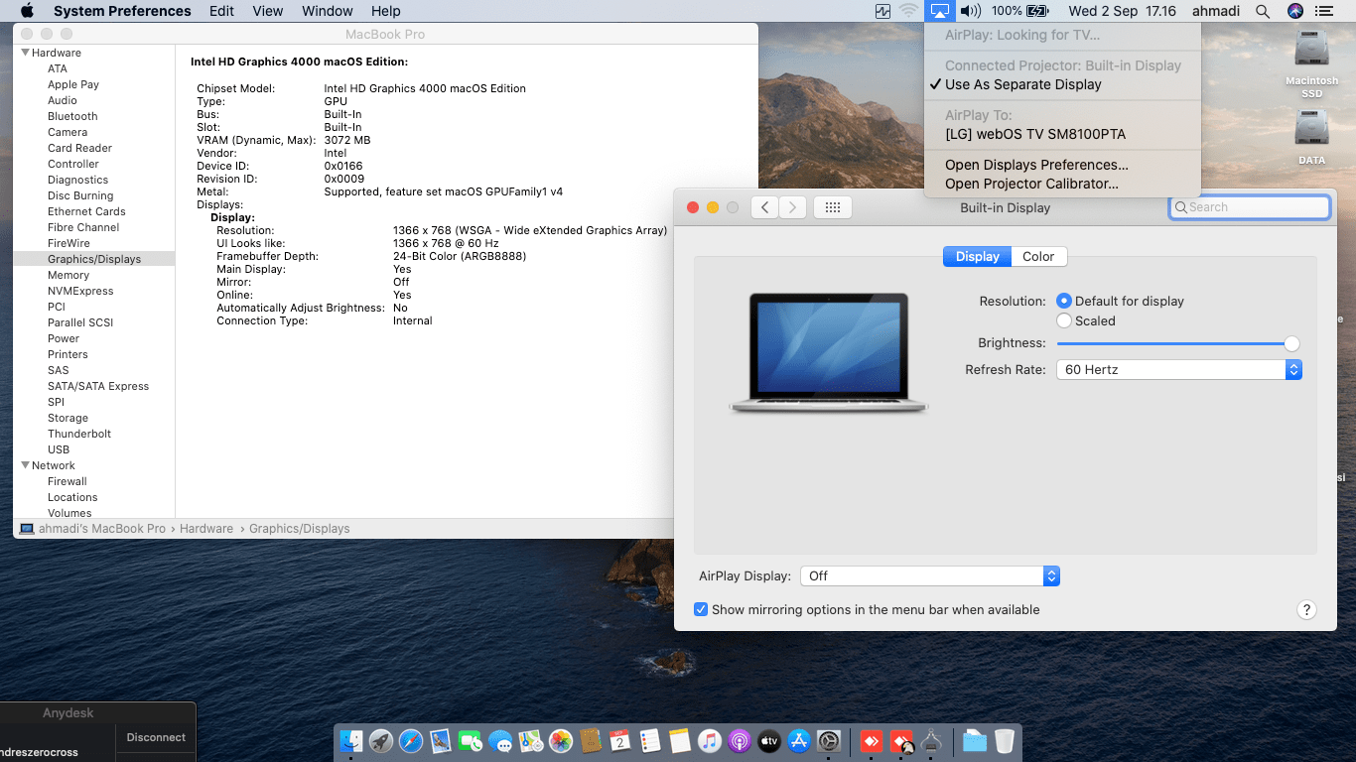Click "ahmadi's MacBook Pro" in path bar
Screen dimensions: 1356x762
pyautogui.click(x=102, y=529)
